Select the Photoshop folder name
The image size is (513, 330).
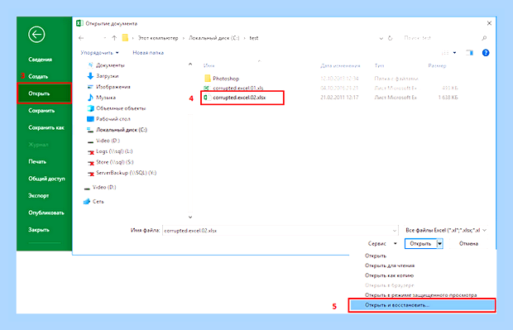tap(226, 79)
